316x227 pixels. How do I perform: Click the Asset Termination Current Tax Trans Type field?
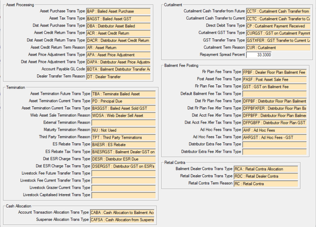[x=123, y=108]
